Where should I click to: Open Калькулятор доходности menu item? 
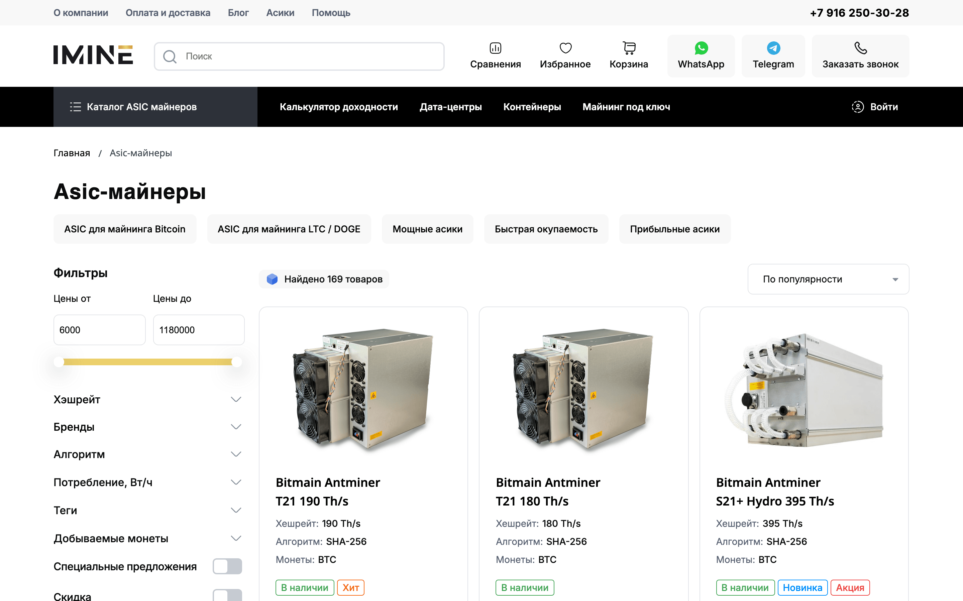pyautogui.click(x=339, y=107)
